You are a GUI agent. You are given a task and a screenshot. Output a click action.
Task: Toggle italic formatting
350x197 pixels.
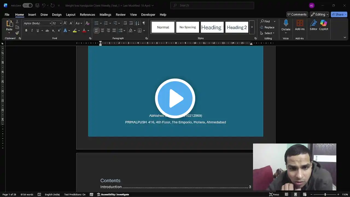pos(32,30)
